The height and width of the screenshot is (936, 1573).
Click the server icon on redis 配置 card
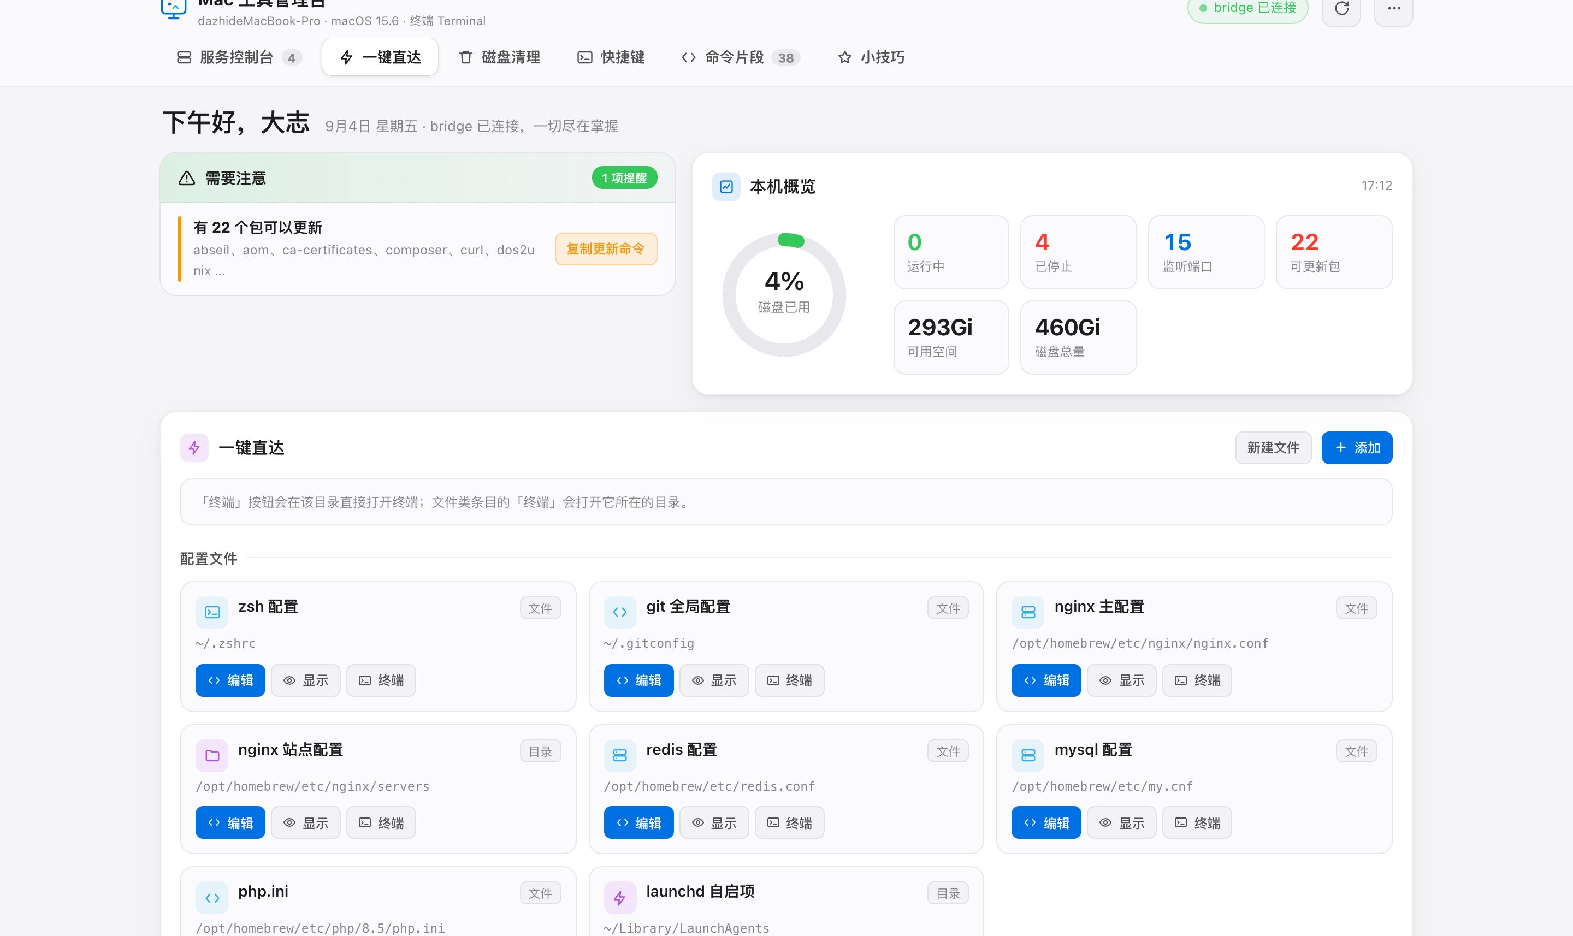(620, 755)
